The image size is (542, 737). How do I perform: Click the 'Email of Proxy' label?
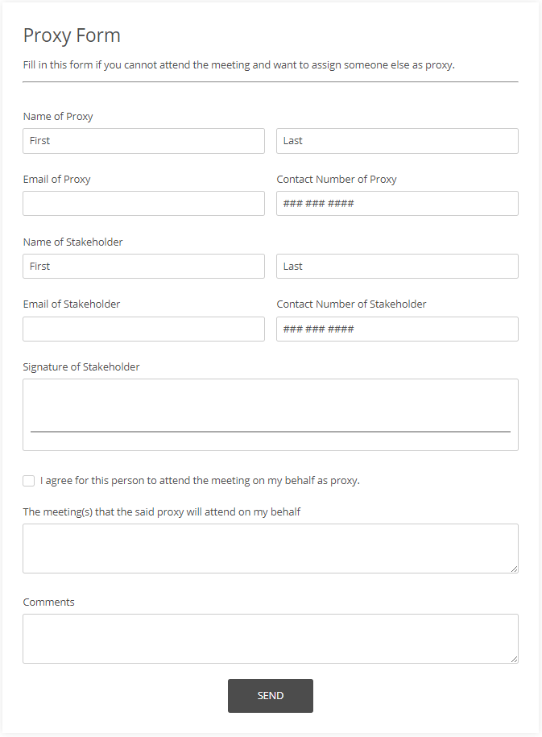click(56, 180)
